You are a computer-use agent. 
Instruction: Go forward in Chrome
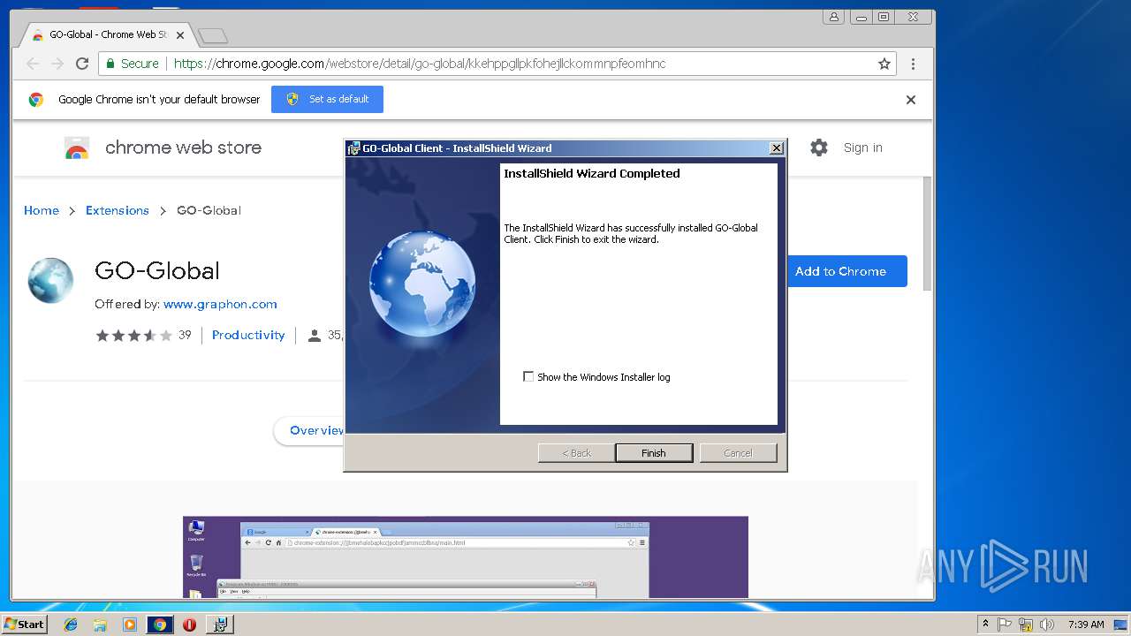click(x=57, y=64)
